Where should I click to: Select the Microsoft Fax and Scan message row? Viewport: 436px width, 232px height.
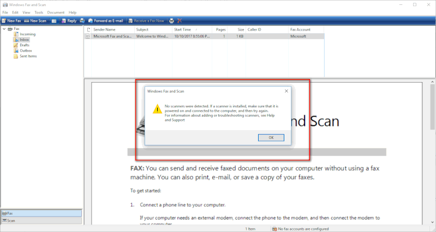click(204, 36)
